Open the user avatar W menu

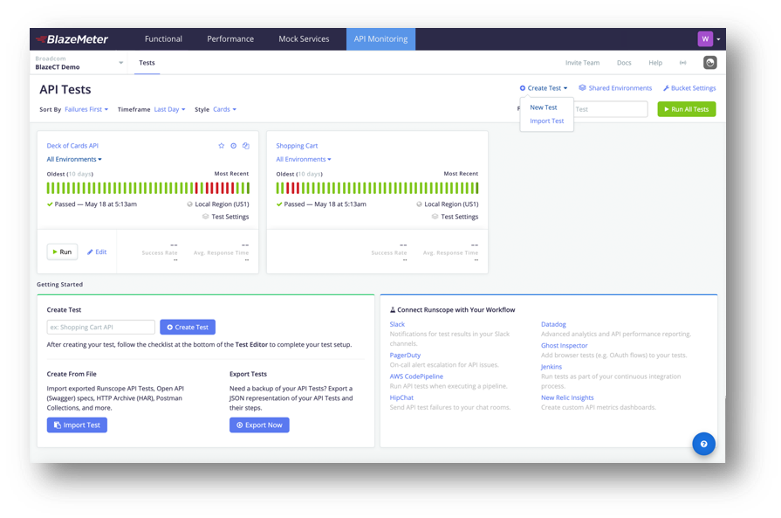[x=709, y=39]
